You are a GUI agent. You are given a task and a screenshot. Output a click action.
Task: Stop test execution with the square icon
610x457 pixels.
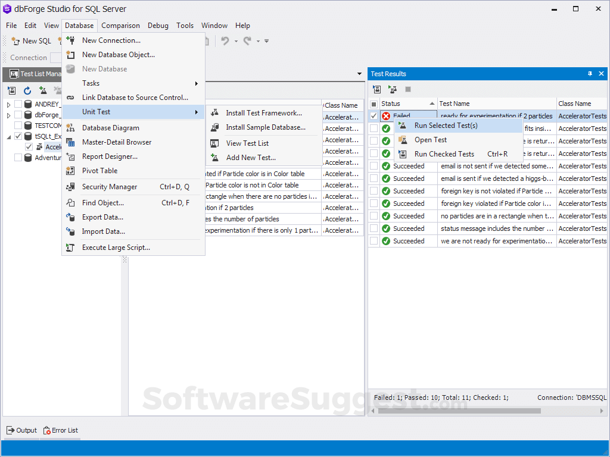(408, 89)
